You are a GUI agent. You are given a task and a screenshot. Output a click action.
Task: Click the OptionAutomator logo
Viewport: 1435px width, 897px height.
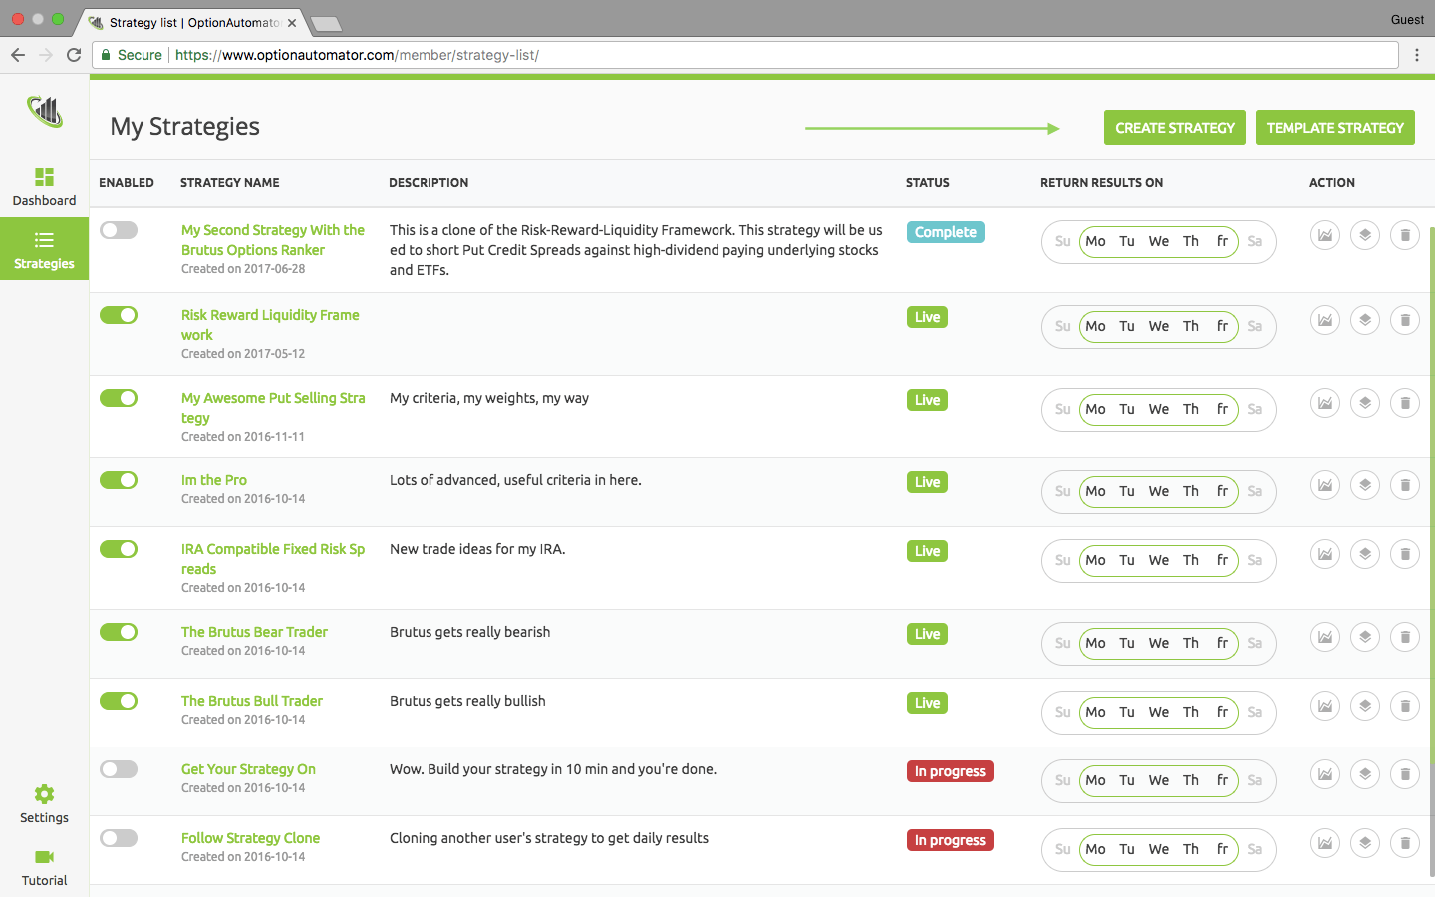coord(44,110)
